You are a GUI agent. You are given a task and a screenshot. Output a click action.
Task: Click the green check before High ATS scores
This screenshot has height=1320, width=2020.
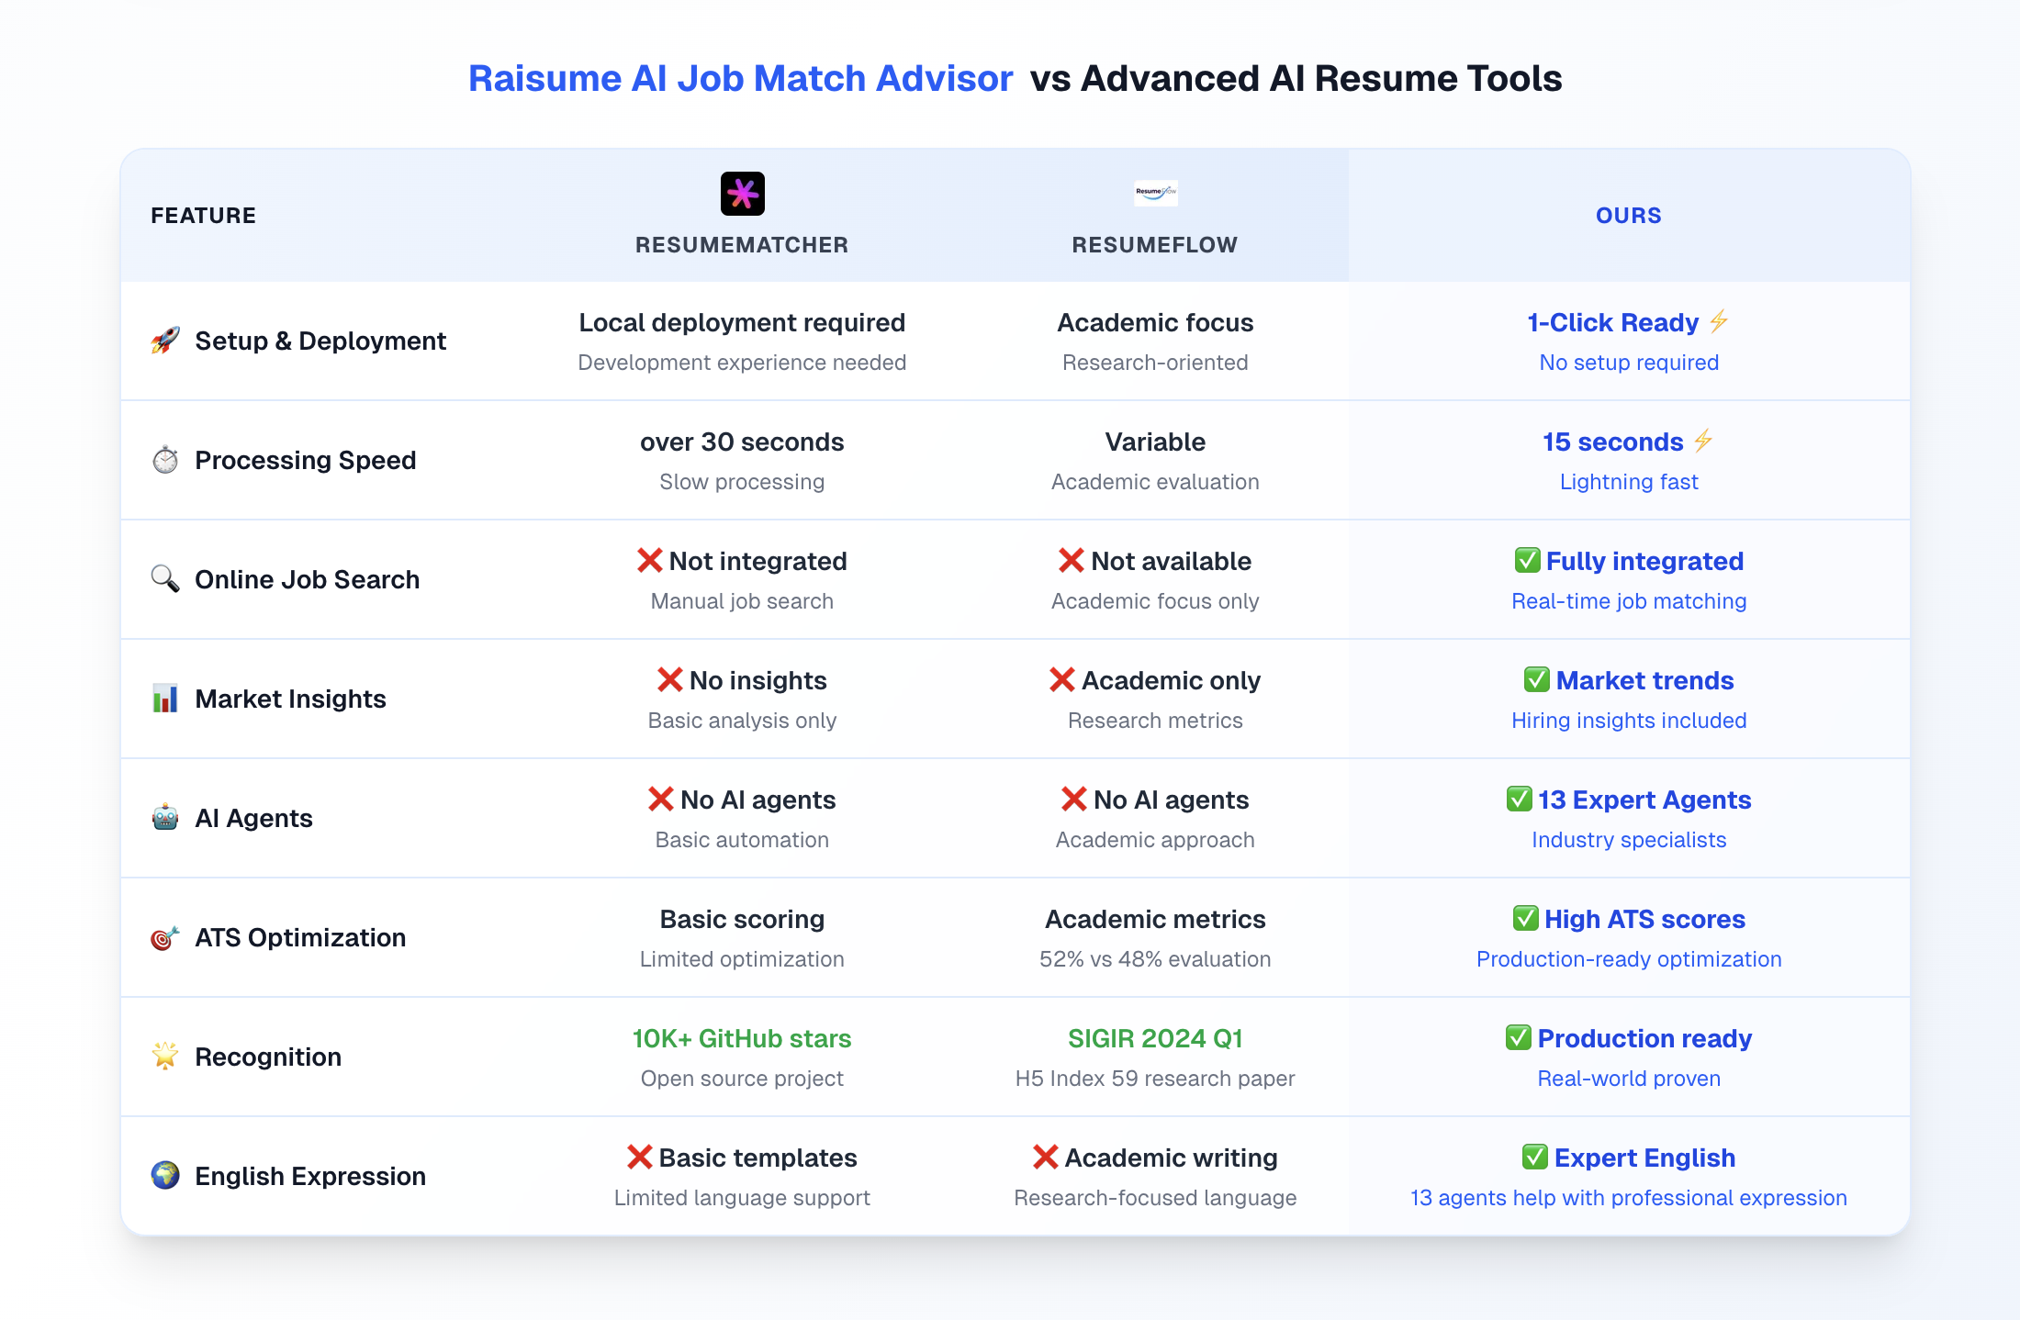(1526, 918)
